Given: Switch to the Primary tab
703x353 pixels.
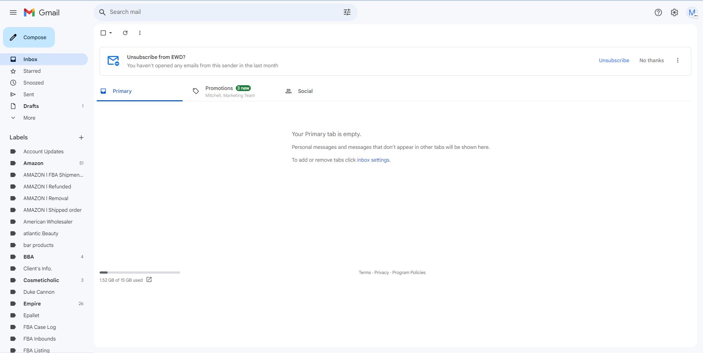Looking at the screenshot, I should click(x=140, y=91).
